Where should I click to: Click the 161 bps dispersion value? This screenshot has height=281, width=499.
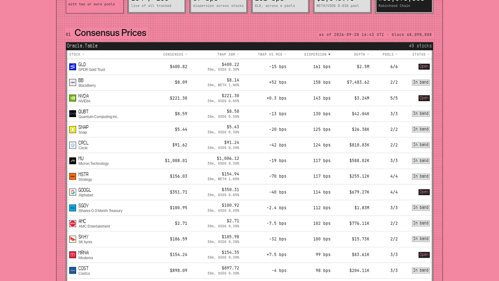tap(322, 67)
